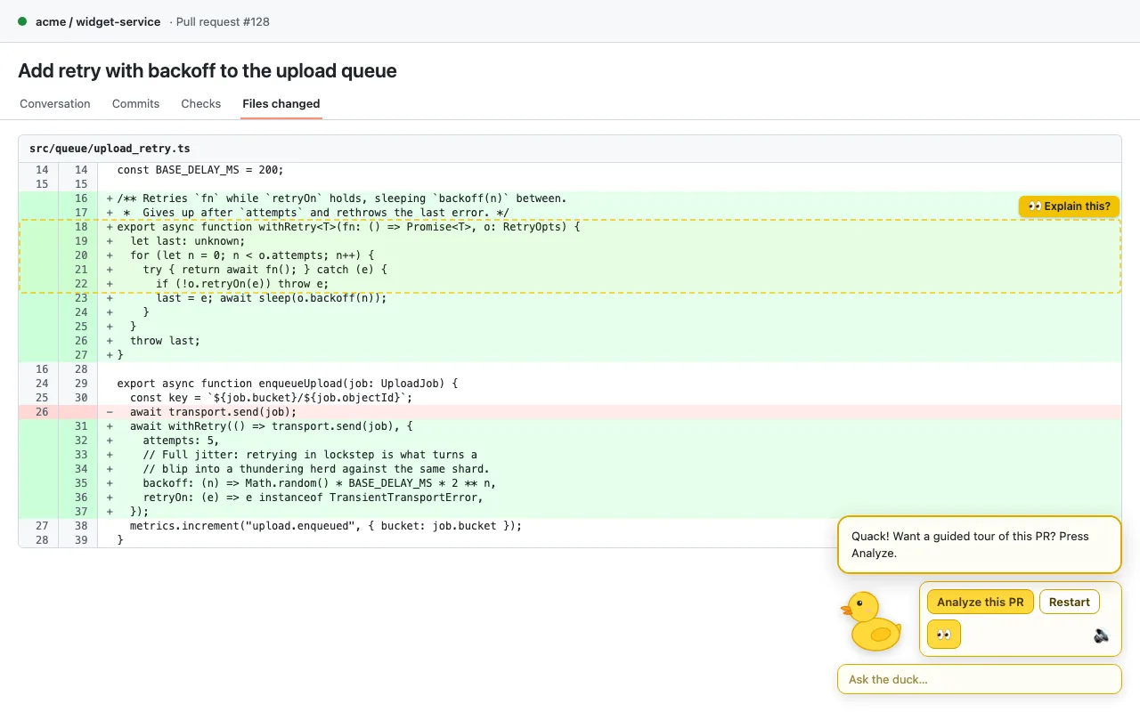Click the 'Pull request #128' label
The height and width of the screenshot is (712, 1140).
click(x=223, y=21)
